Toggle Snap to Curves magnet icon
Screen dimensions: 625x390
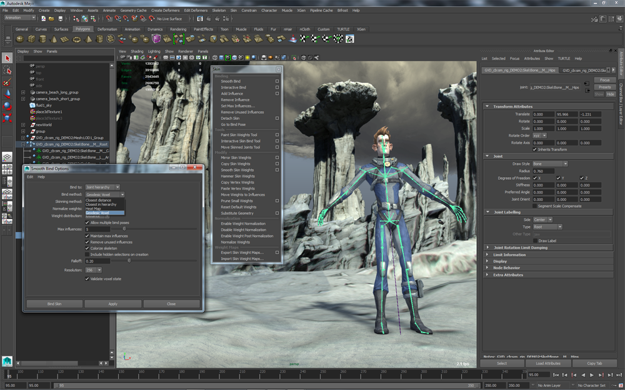click(118, 19)
